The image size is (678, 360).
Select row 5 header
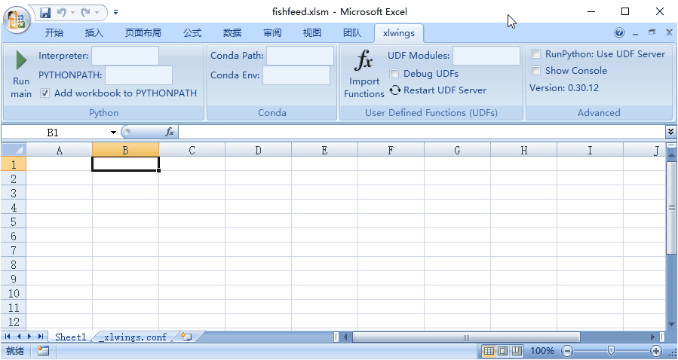coord(14,221)
